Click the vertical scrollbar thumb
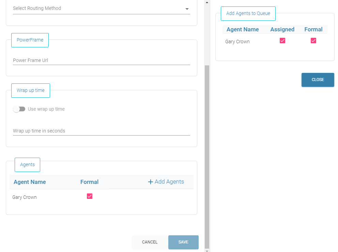The width and height of the screenshot is (338, 252). point(206,157)
